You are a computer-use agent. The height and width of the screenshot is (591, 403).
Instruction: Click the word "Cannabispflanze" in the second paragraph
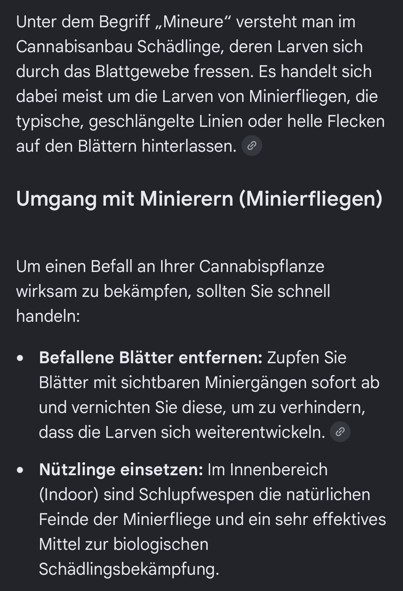(262, 266)
